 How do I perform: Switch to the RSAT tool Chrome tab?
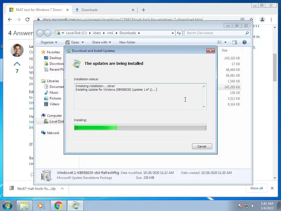point(39,10)
